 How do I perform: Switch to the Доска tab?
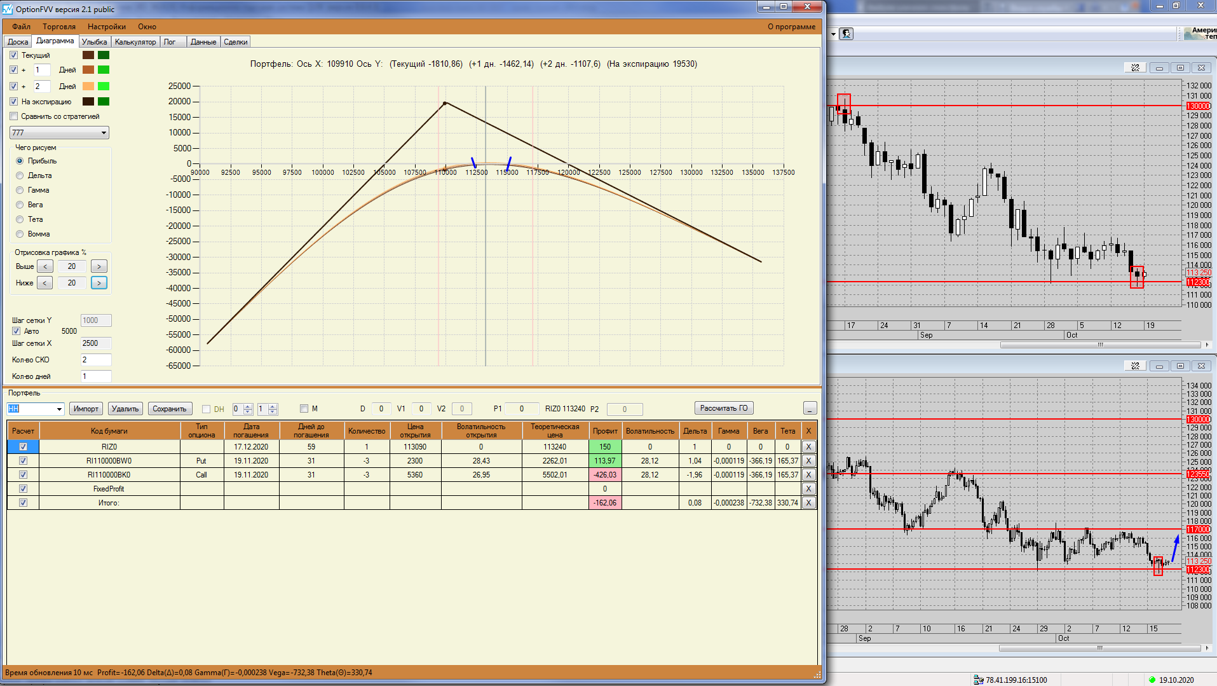tap(18, 42)
